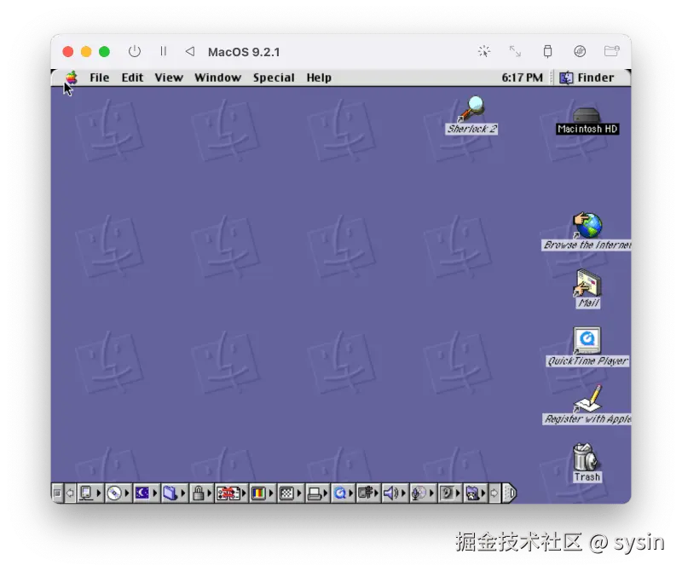Click the Keychain padlock icon
Viewport: 682px width, 571px height.
(199, 493)
